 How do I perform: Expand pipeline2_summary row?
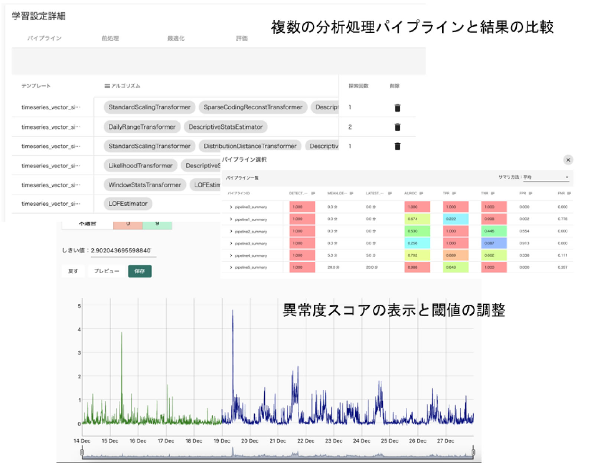point(231,231)
